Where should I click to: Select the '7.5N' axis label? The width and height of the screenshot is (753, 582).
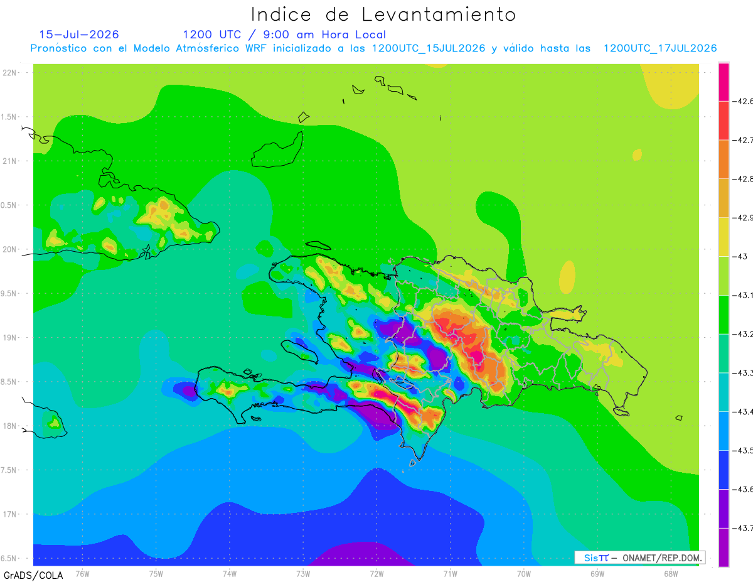[9, 470]
